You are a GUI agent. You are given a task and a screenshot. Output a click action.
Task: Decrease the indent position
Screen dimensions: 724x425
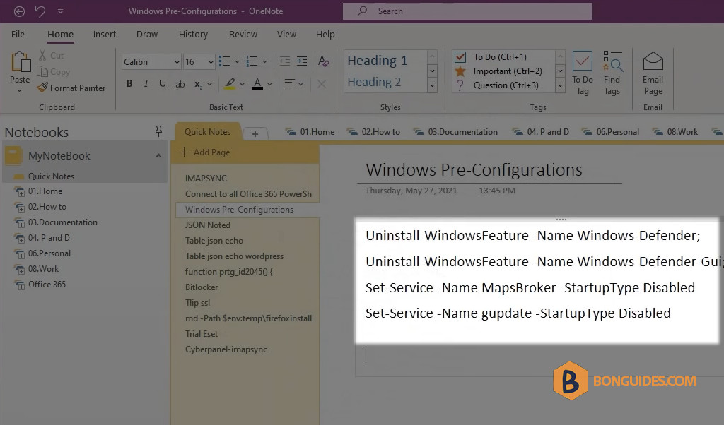click(x=285, y=61)
